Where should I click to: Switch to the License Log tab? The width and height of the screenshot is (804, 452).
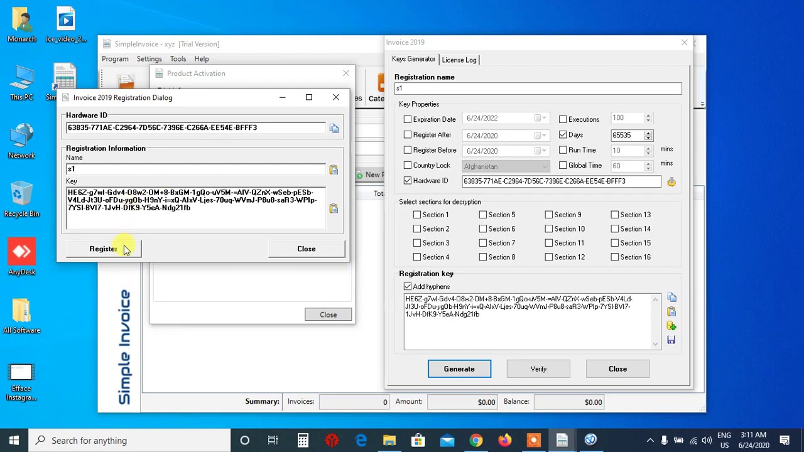(x=459, y=60)
